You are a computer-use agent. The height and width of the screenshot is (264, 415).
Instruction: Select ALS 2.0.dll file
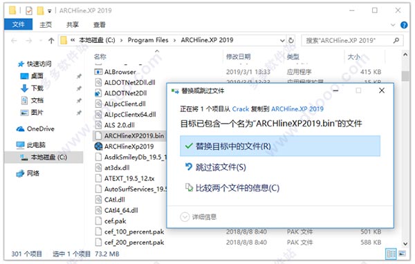click(x=120, y=125)
